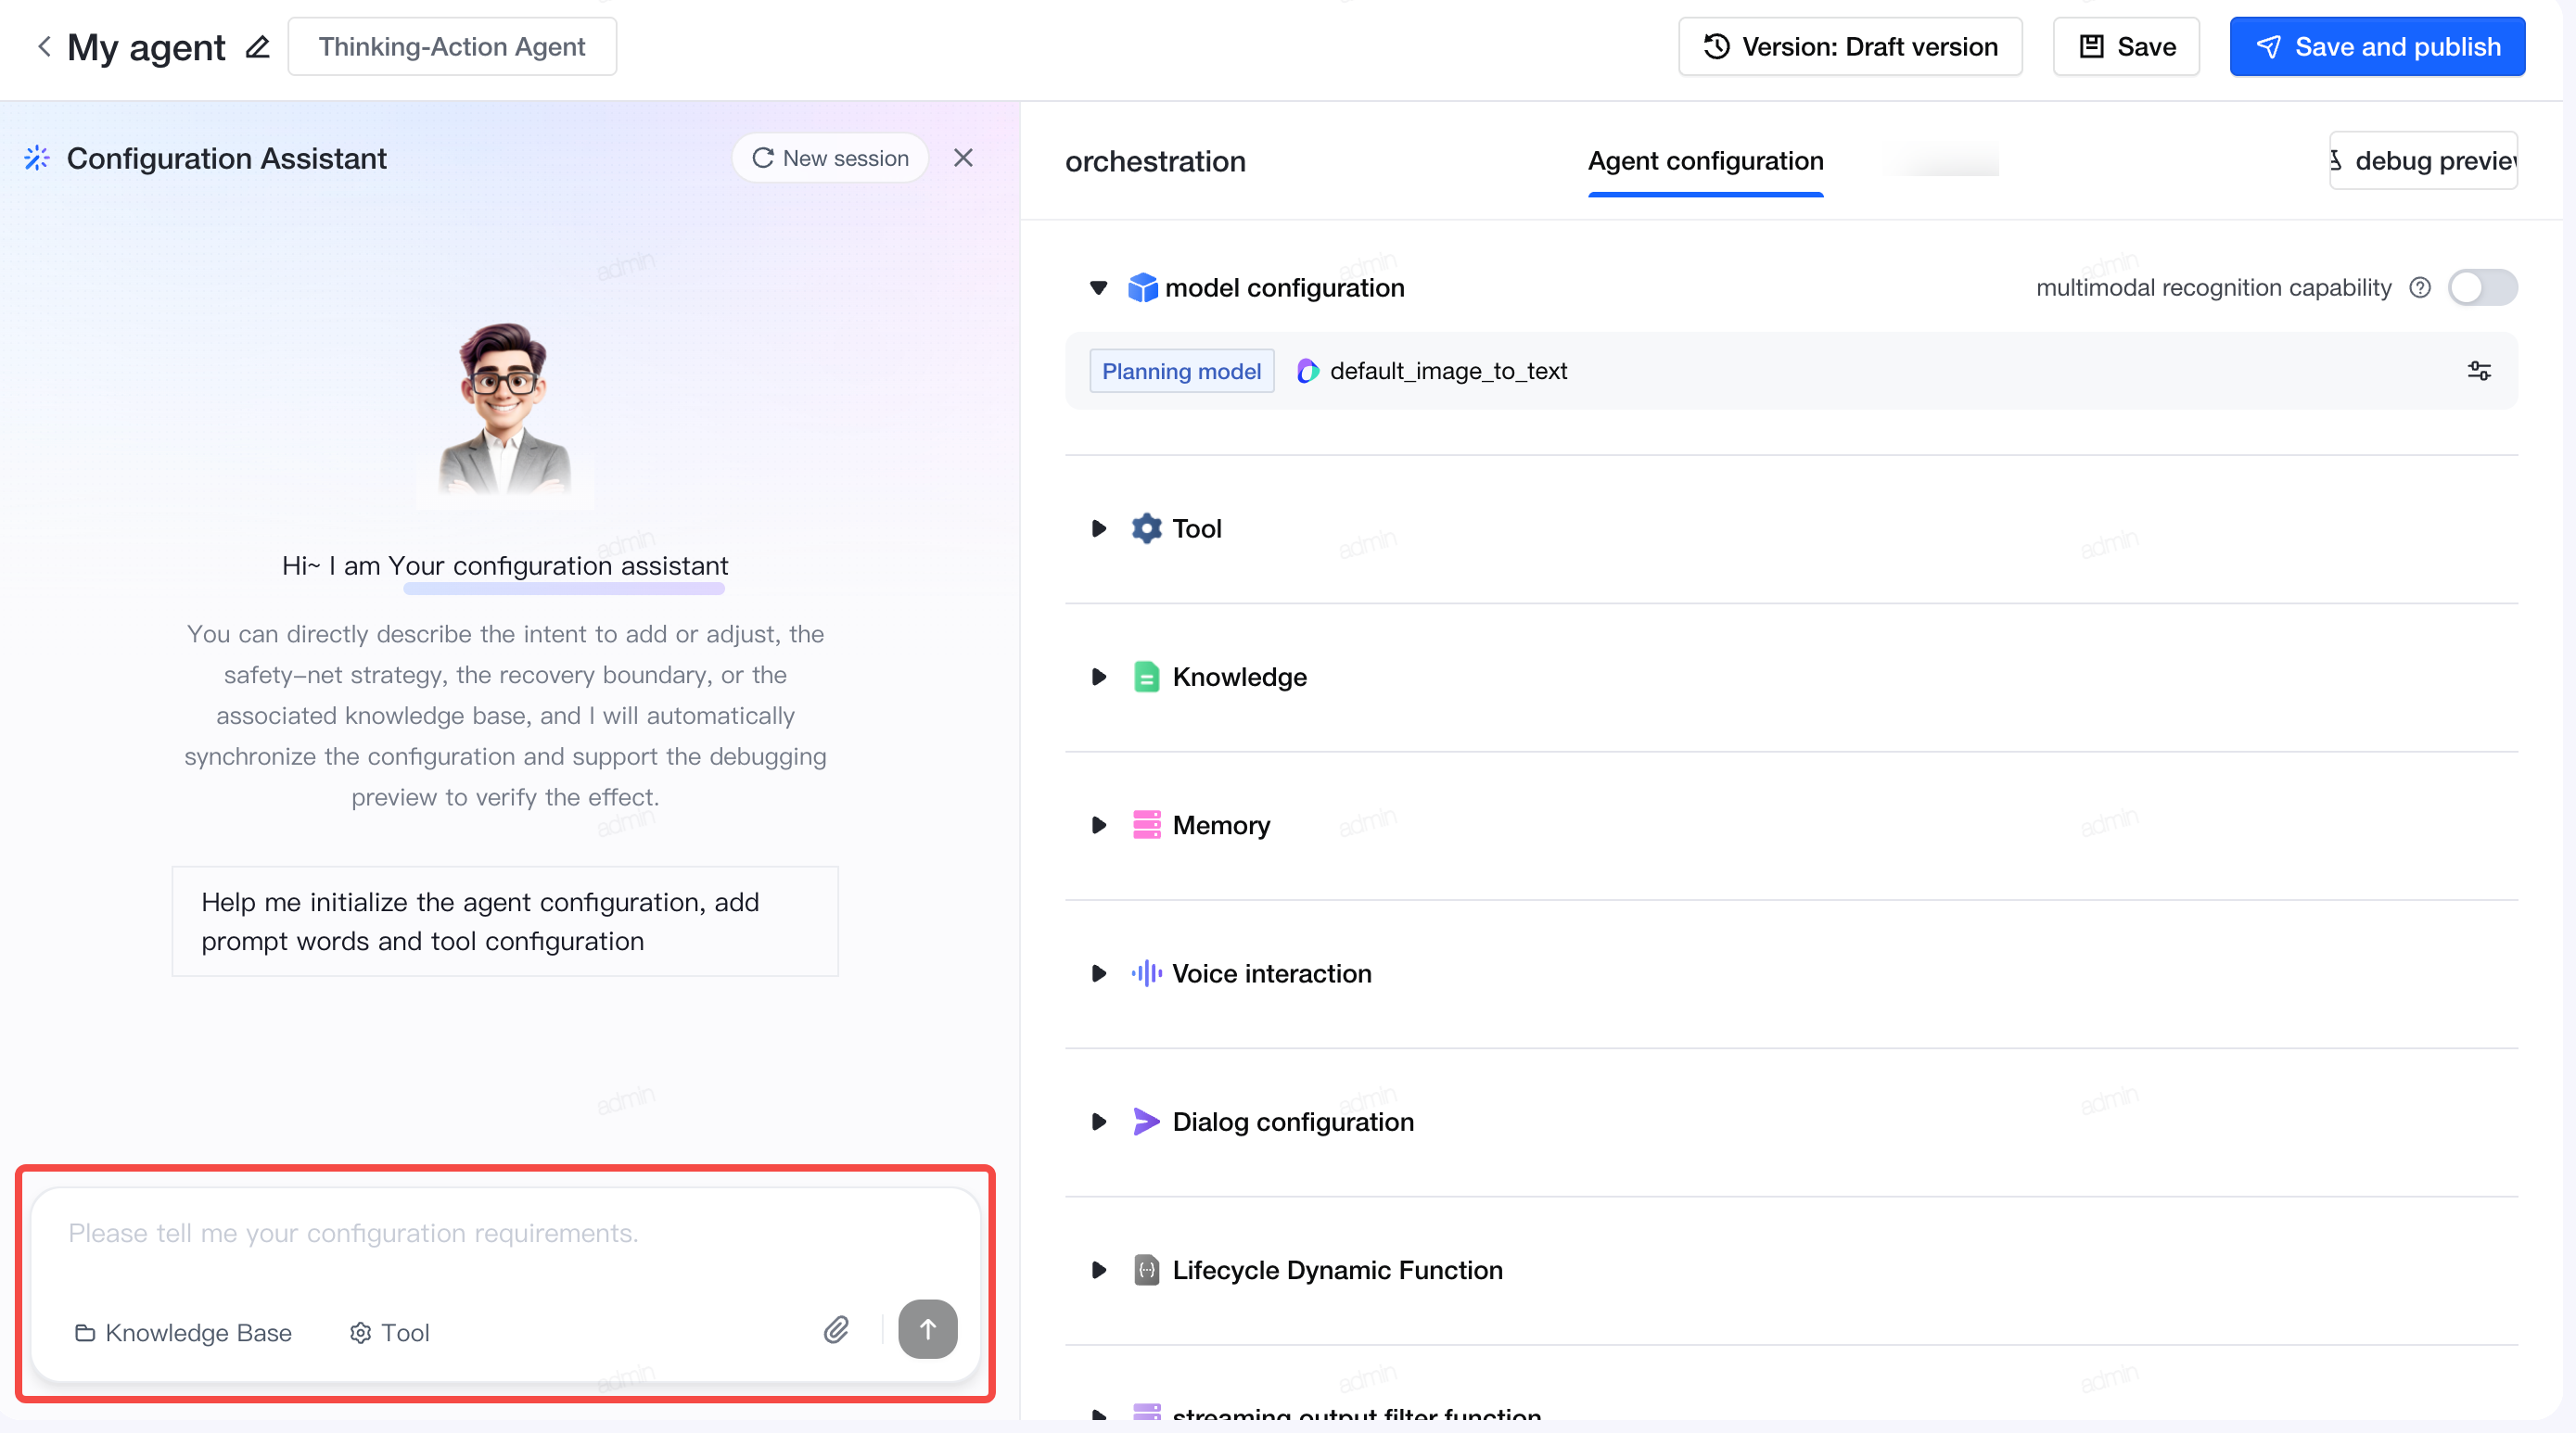This screenshot has width=2576, height=1433.
Task: Start a New session
Action: pyautogui.click(x=830, y=158)
